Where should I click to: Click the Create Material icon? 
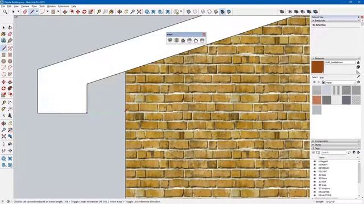click(x=358, y=67)
